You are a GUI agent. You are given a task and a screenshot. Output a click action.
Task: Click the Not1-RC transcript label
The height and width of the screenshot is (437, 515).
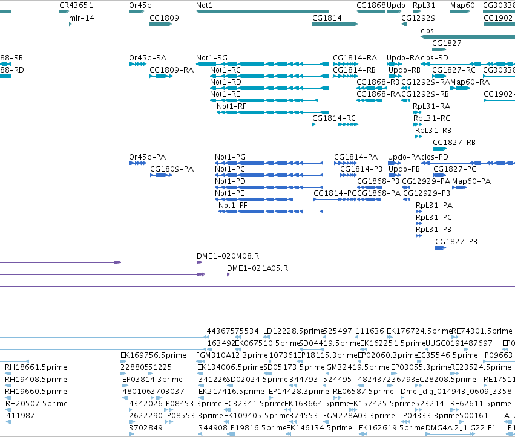coord(225,70)
